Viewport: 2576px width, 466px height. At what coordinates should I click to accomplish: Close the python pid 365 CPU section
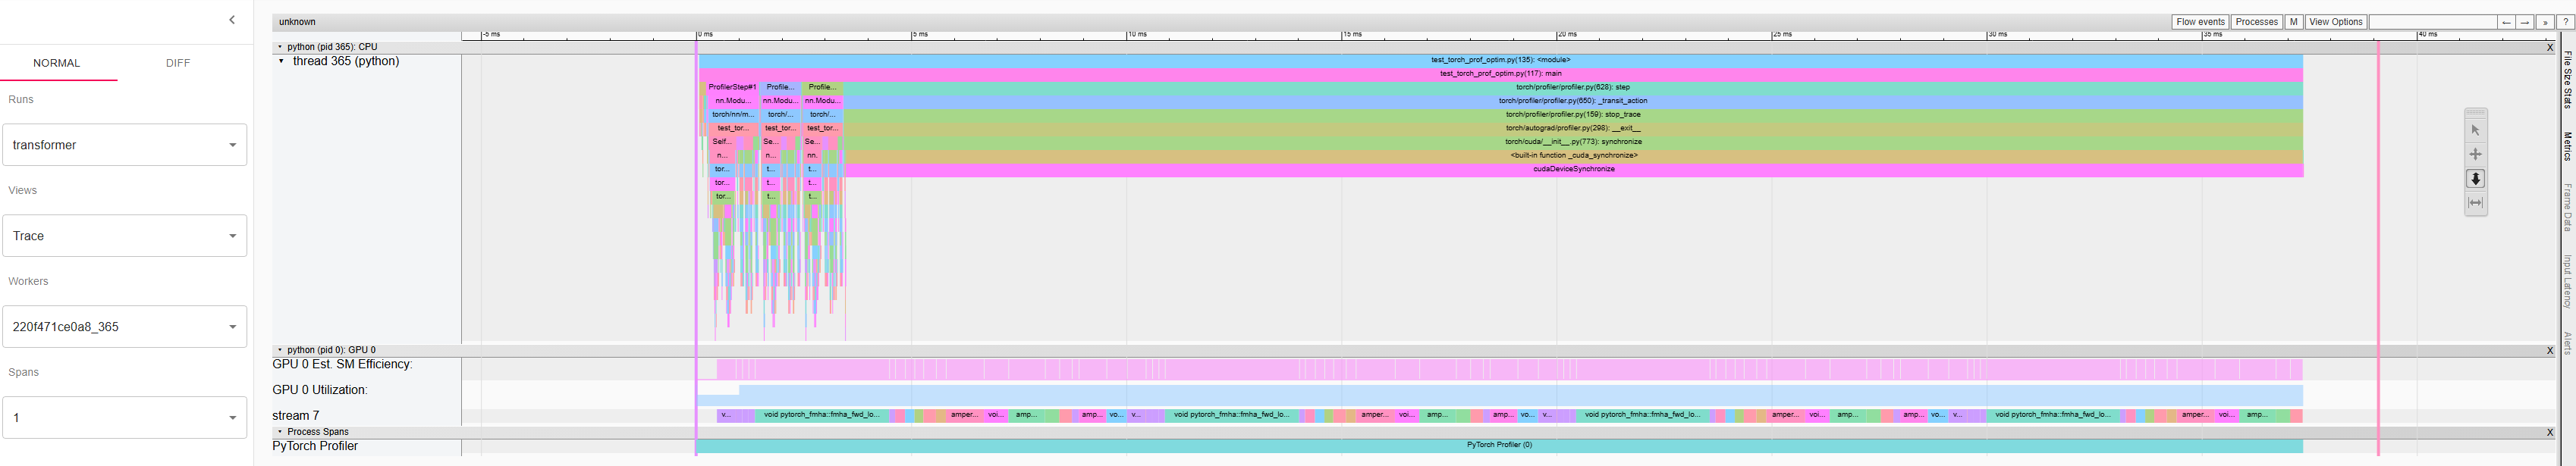pyautogui.click(x=2549, y=47)
